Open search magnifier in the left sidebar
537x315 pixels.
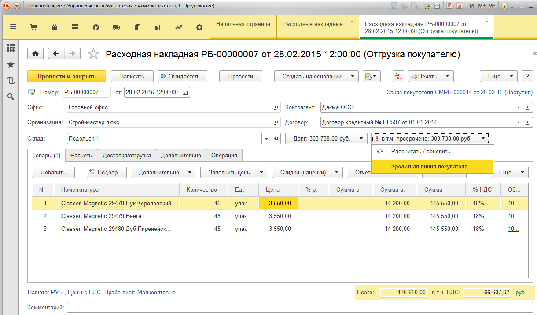pyautogui.click(x=11, y=96)
